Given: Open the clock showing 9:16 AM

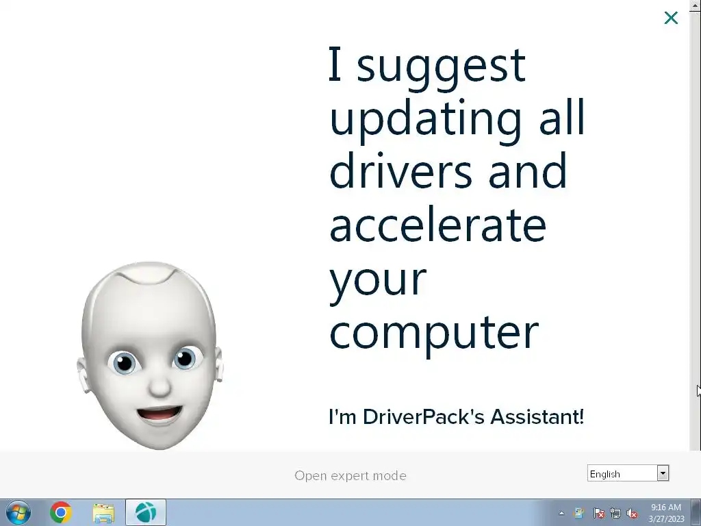Looking at the screenshot, I should [x=666, y=513].
